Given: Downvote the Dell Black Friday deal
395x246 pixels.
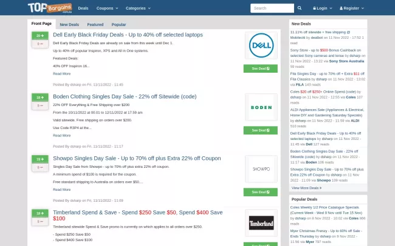Looking at the screenshot, I should tap(40, 44).
